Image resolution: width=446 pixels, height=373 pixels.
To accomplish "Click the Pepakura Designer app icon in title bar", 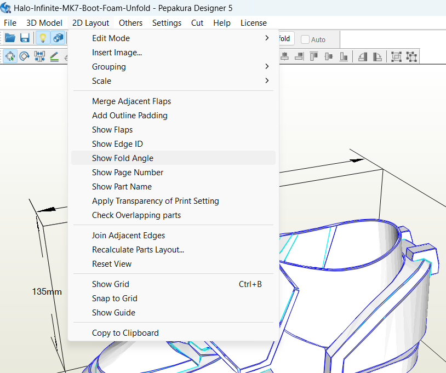I will (5, 8).
